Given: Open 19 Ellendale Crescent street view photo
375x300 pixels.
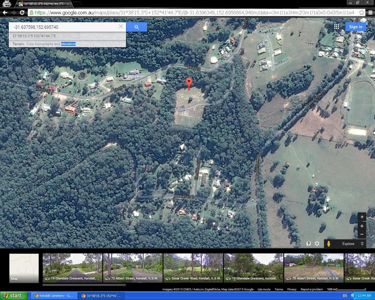Looking at the screenshot, I should [x=72, y=268].
